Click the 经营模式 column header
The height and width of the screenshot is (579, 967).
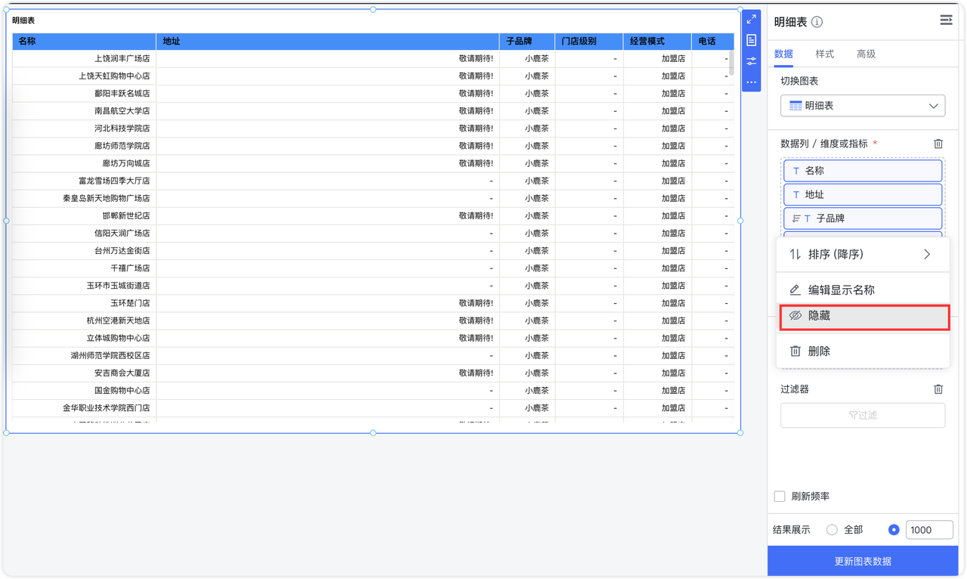657,42
